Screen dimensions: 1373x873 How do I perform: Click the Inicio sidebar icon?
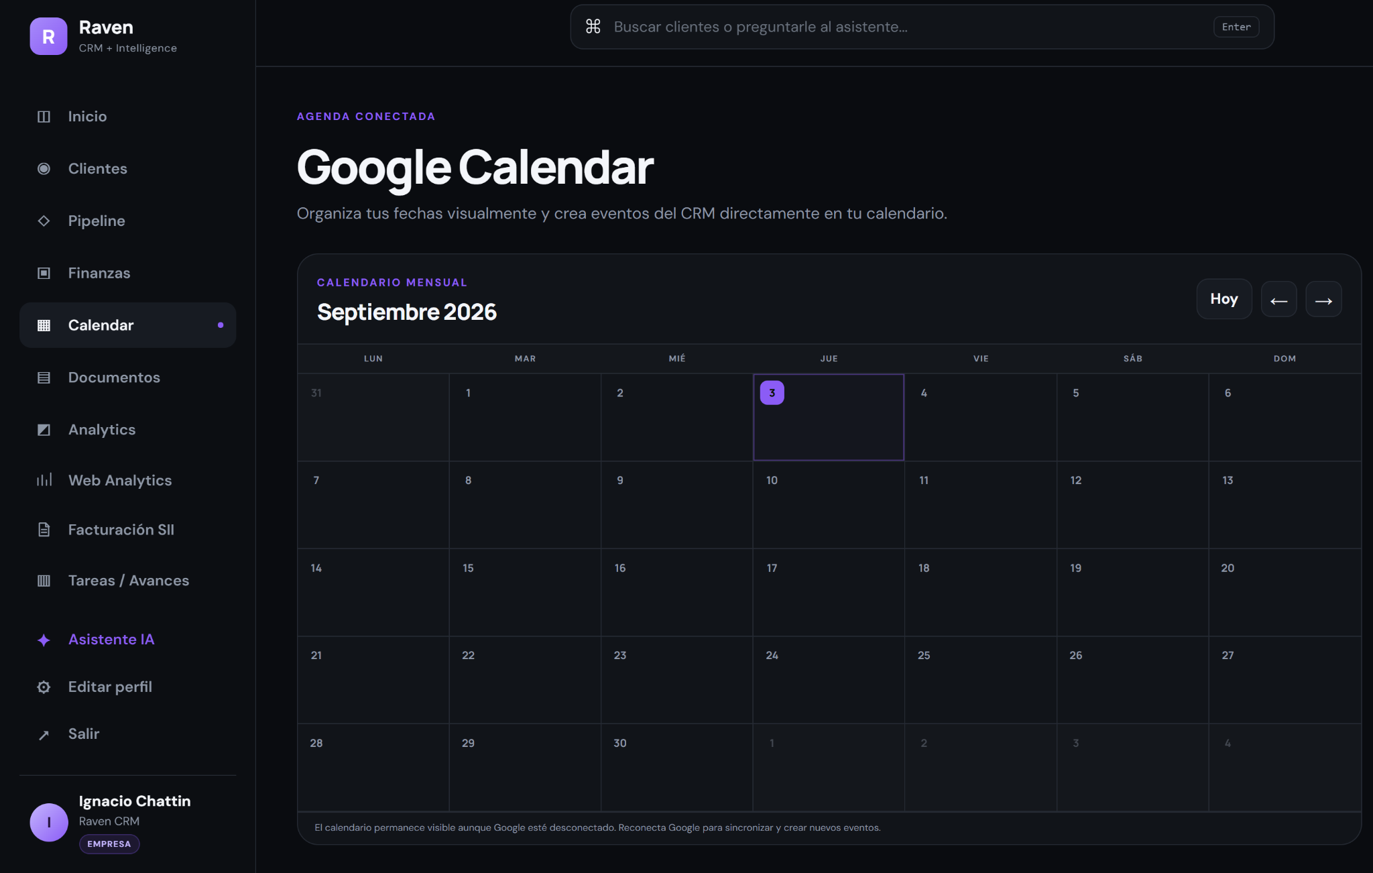click(x=44, y=117)
